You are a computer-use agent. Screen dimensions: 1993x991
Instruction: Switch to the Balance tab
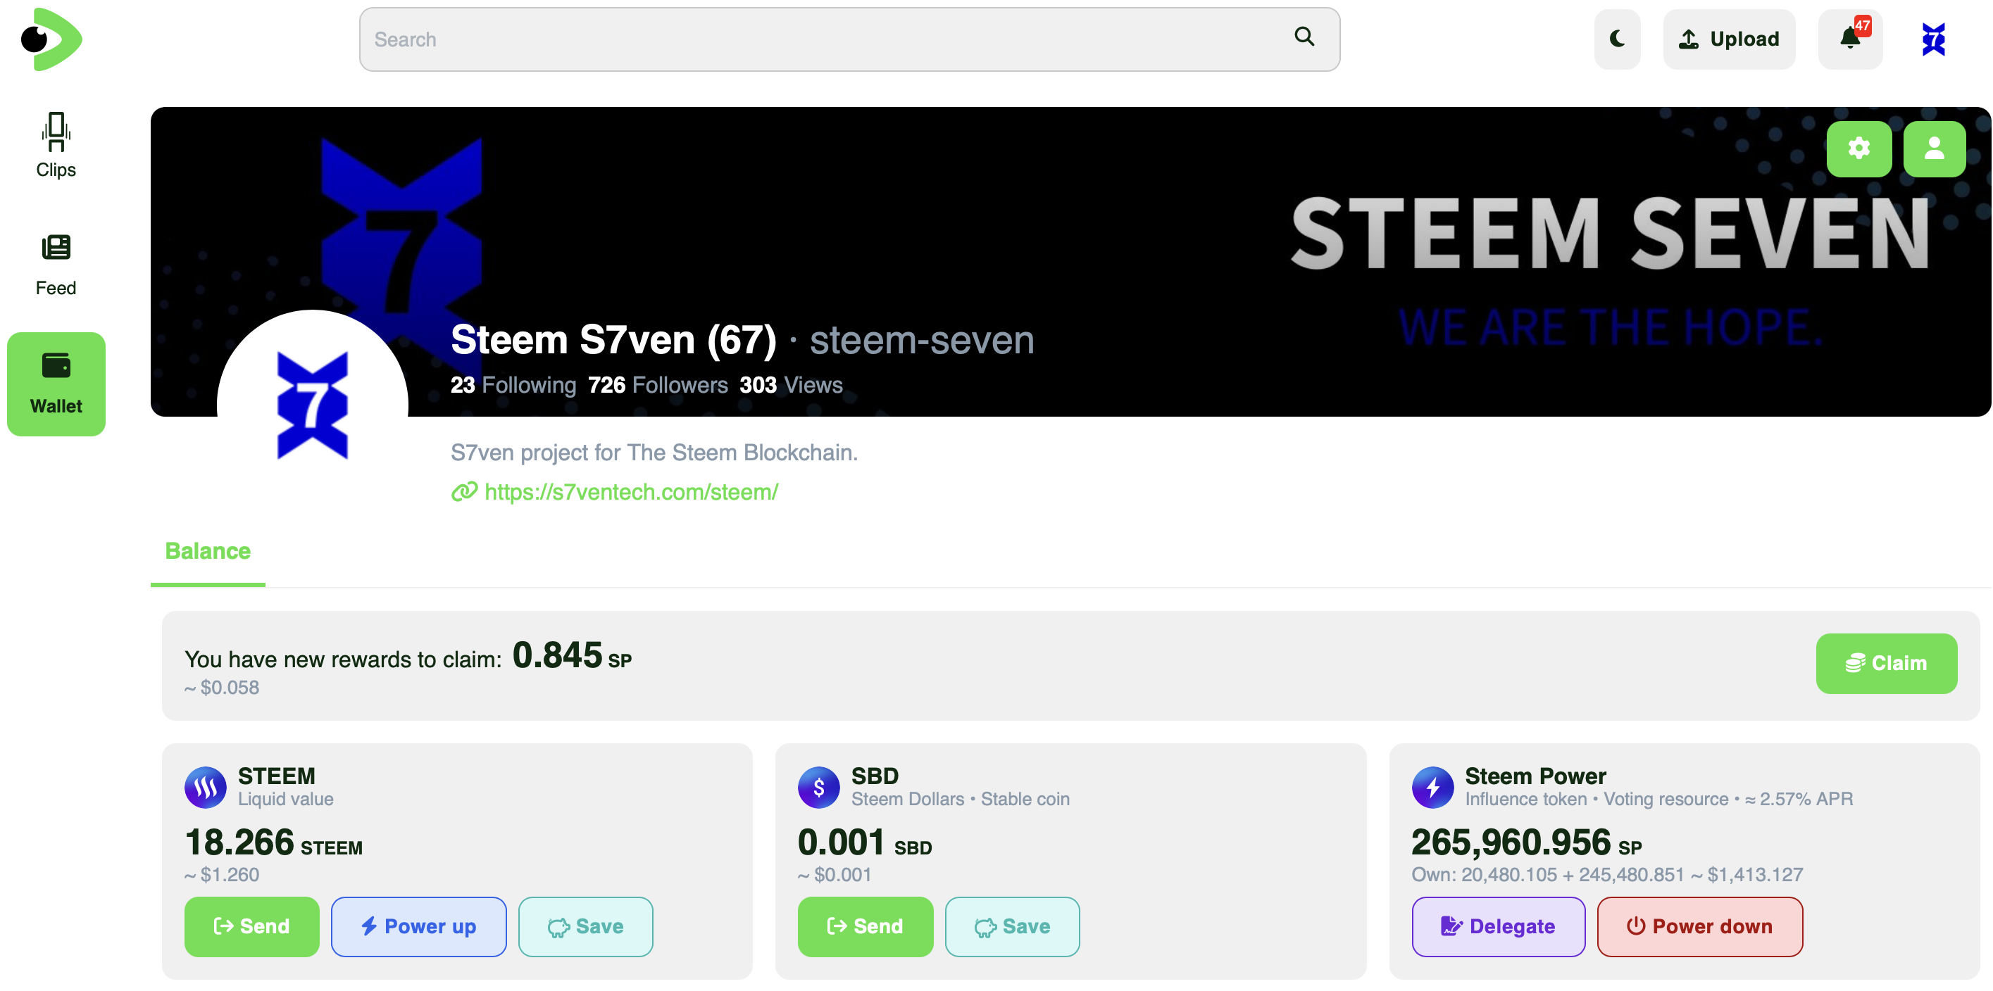(x=207, y=551)
